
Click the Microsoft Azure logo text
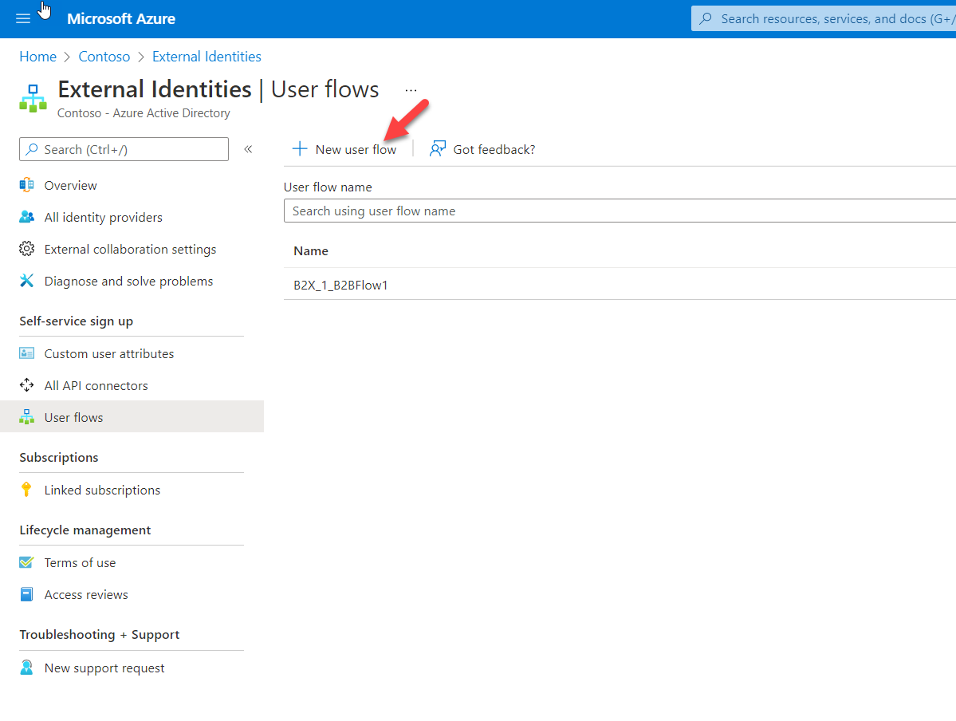point(121,19)
